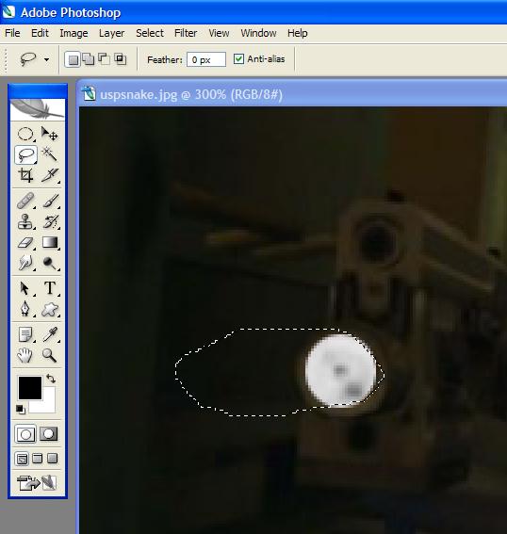The width and height of the screenshot is (507, 534).
Task: Choose Add to selection option
Action: tap(89, 59)
